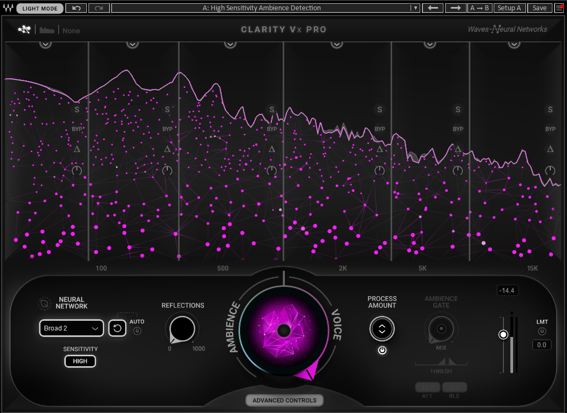Load the previous preset with left arrow

tap(433, 8)
